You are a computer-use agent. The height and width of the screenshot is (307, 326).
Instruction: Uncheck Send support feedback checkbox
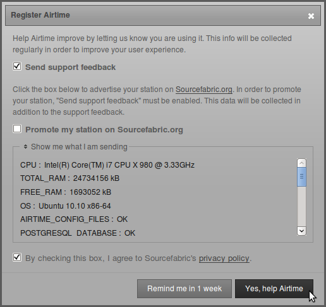coord(17,66)
